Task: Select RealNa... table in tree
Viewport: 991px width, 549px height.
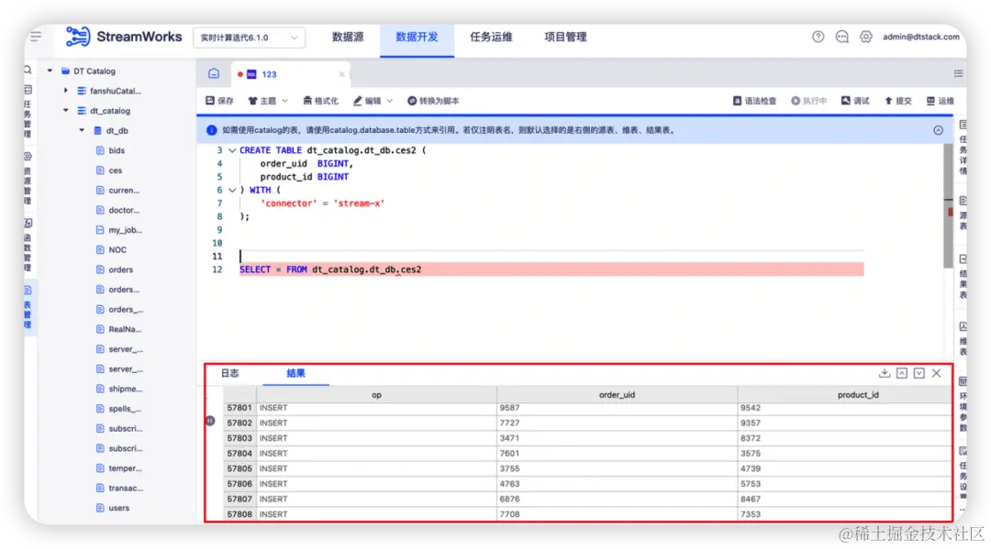Action: [125, 329]
